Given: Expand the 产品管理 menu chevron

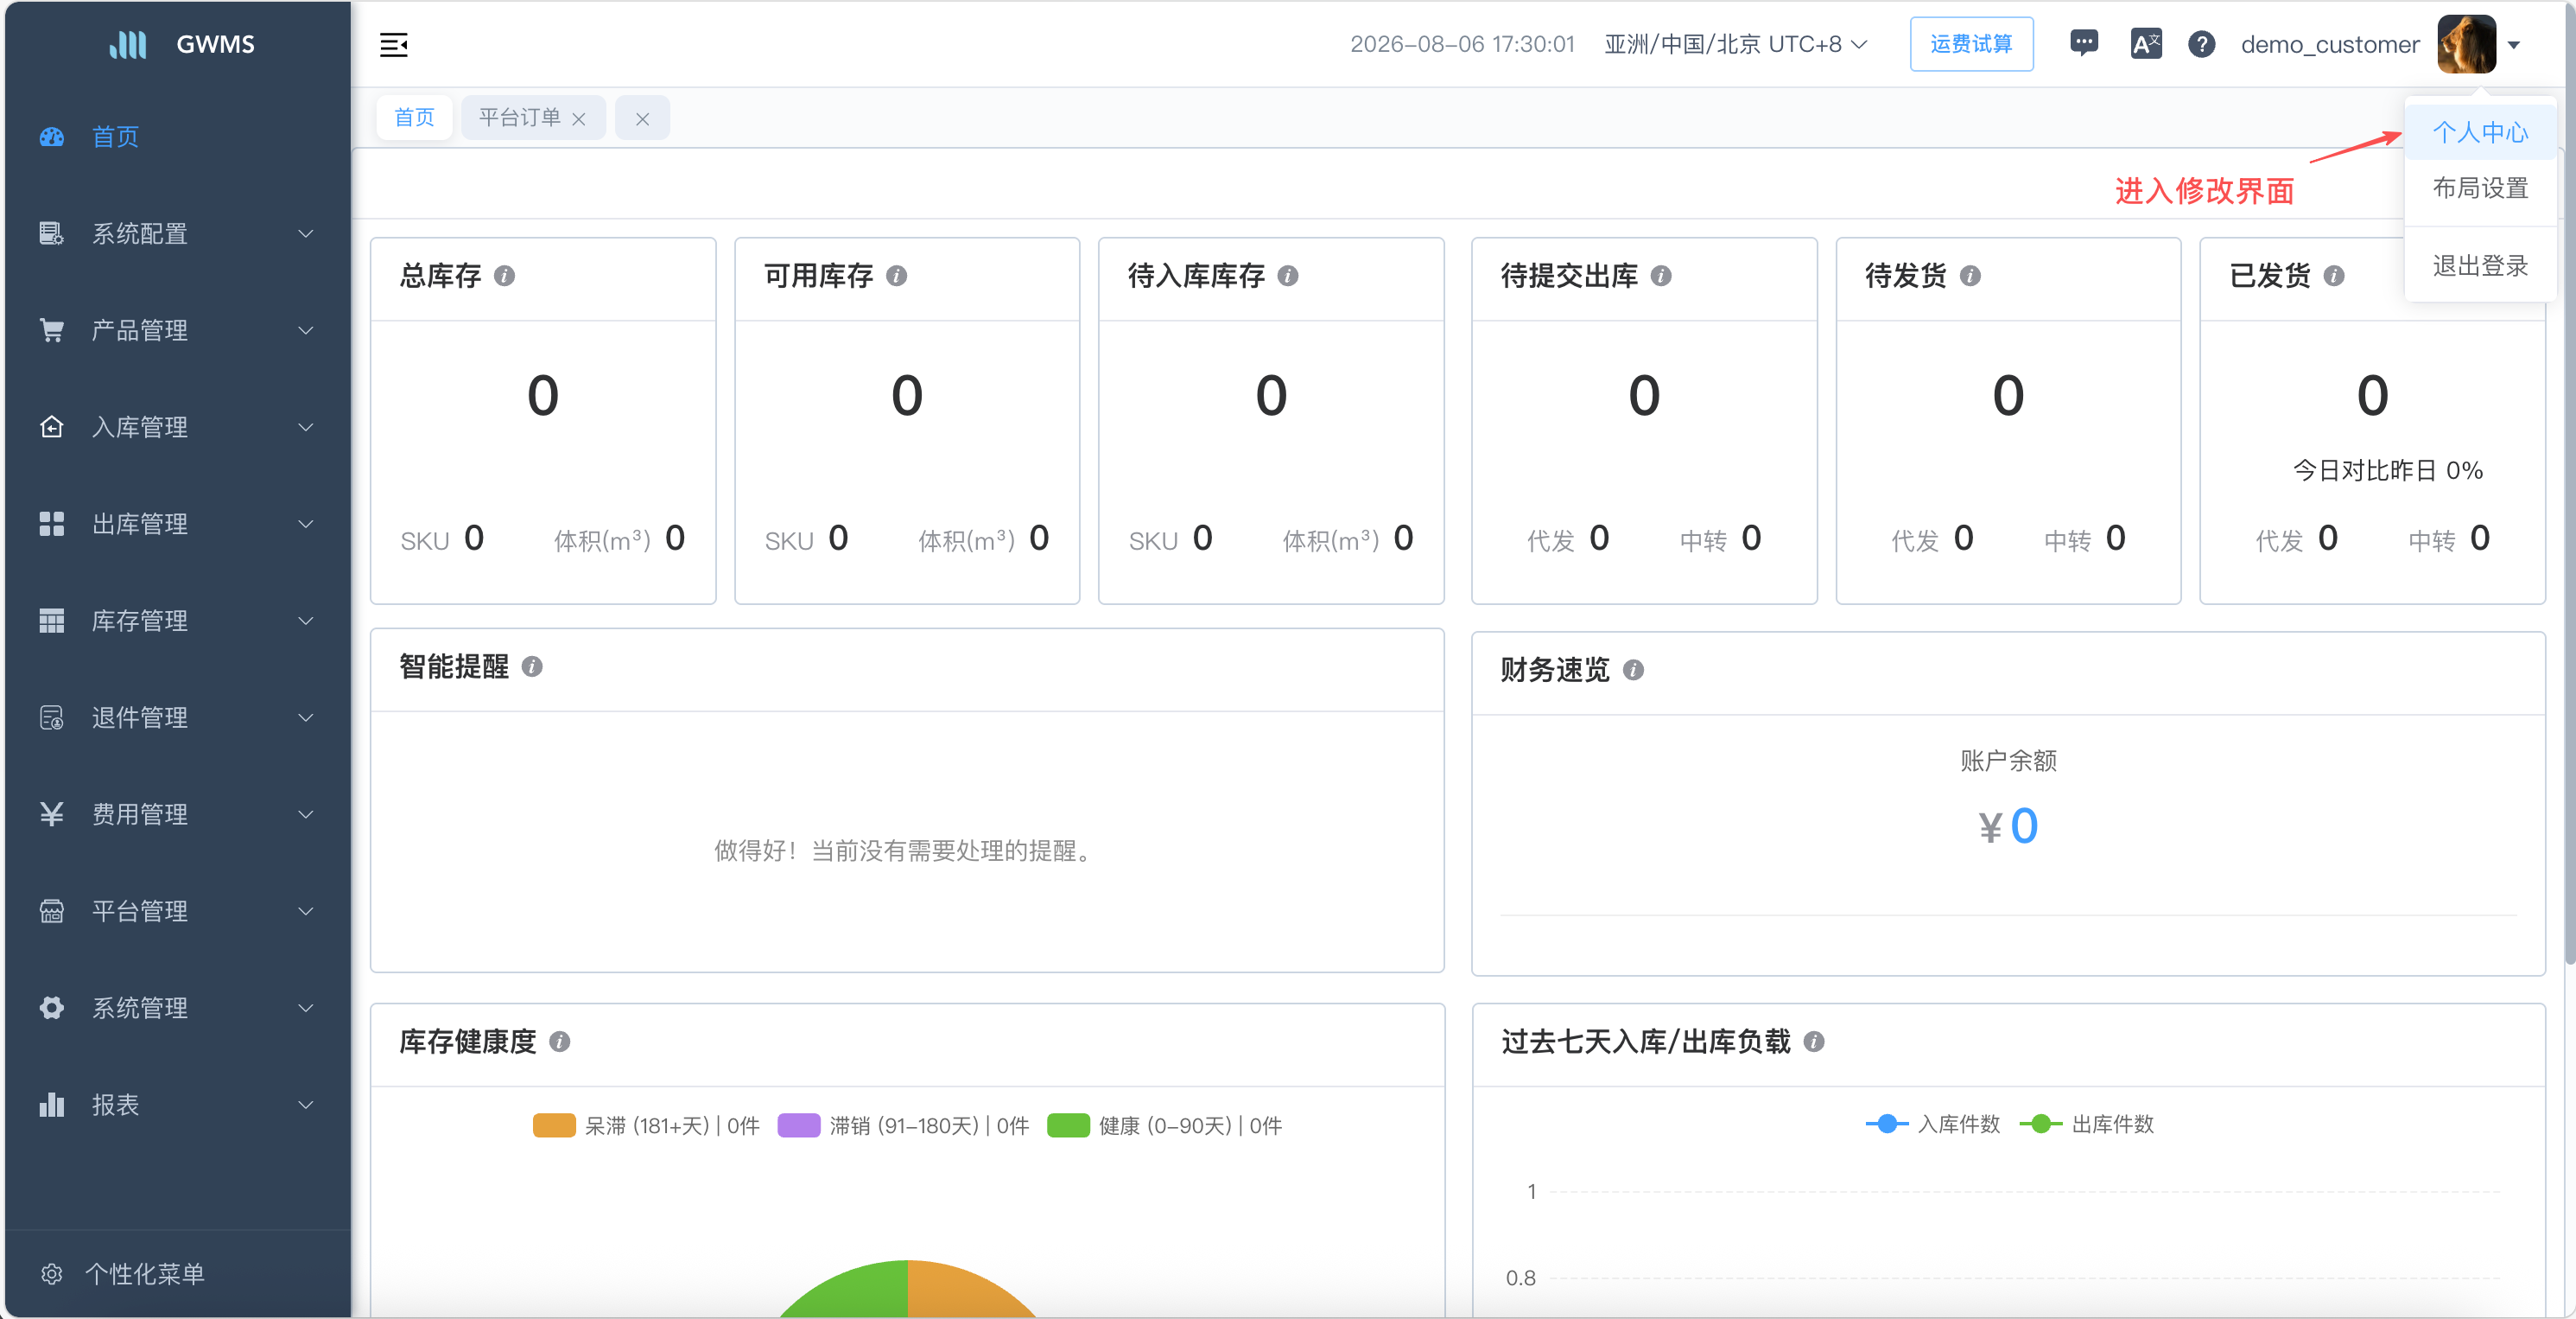Looking at the screenshot, I should [306, 330].
